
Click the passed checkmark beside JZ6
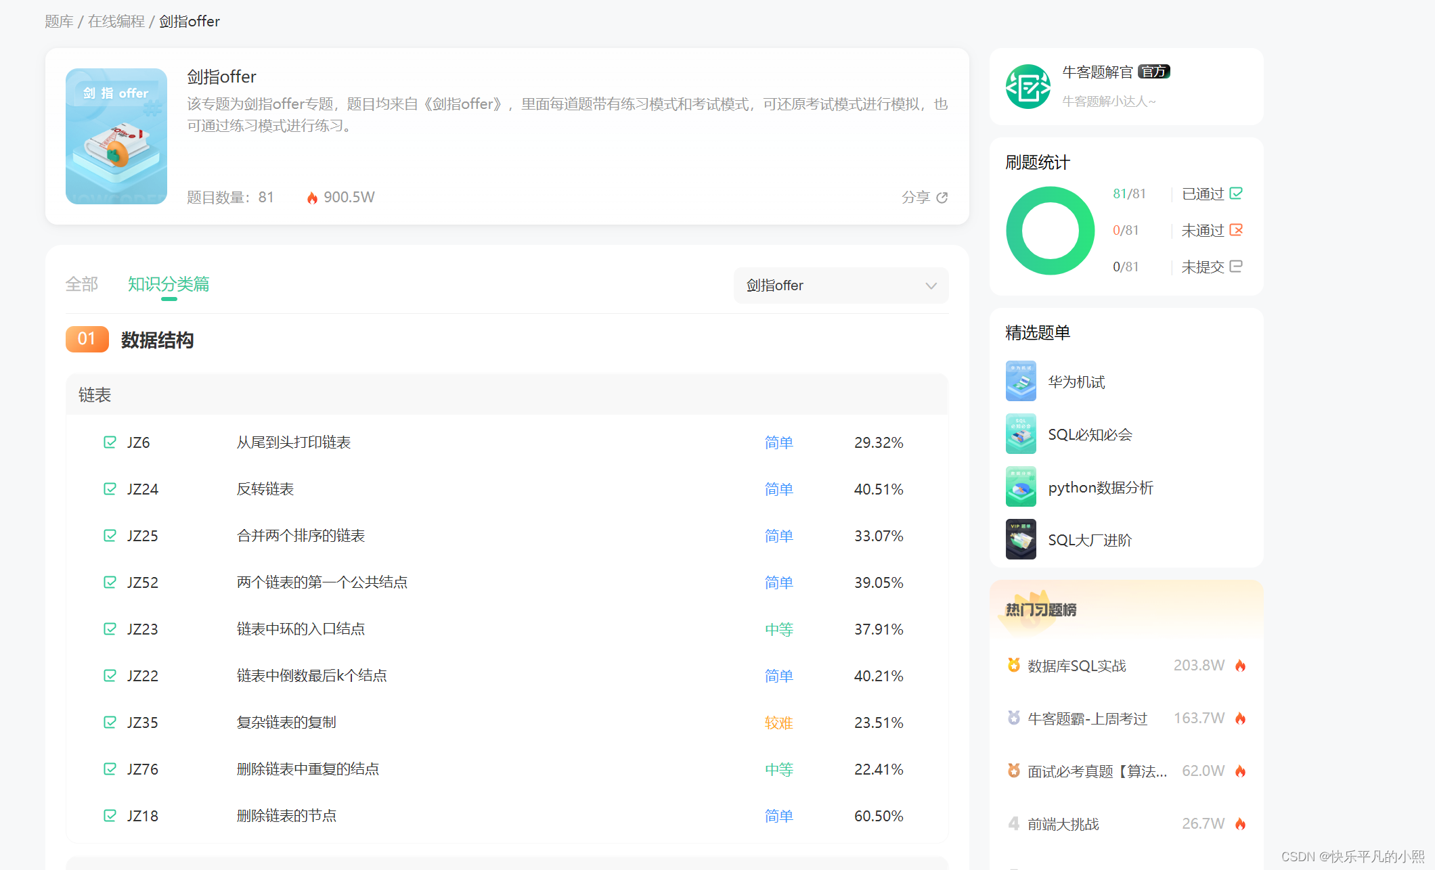point(110,442)
